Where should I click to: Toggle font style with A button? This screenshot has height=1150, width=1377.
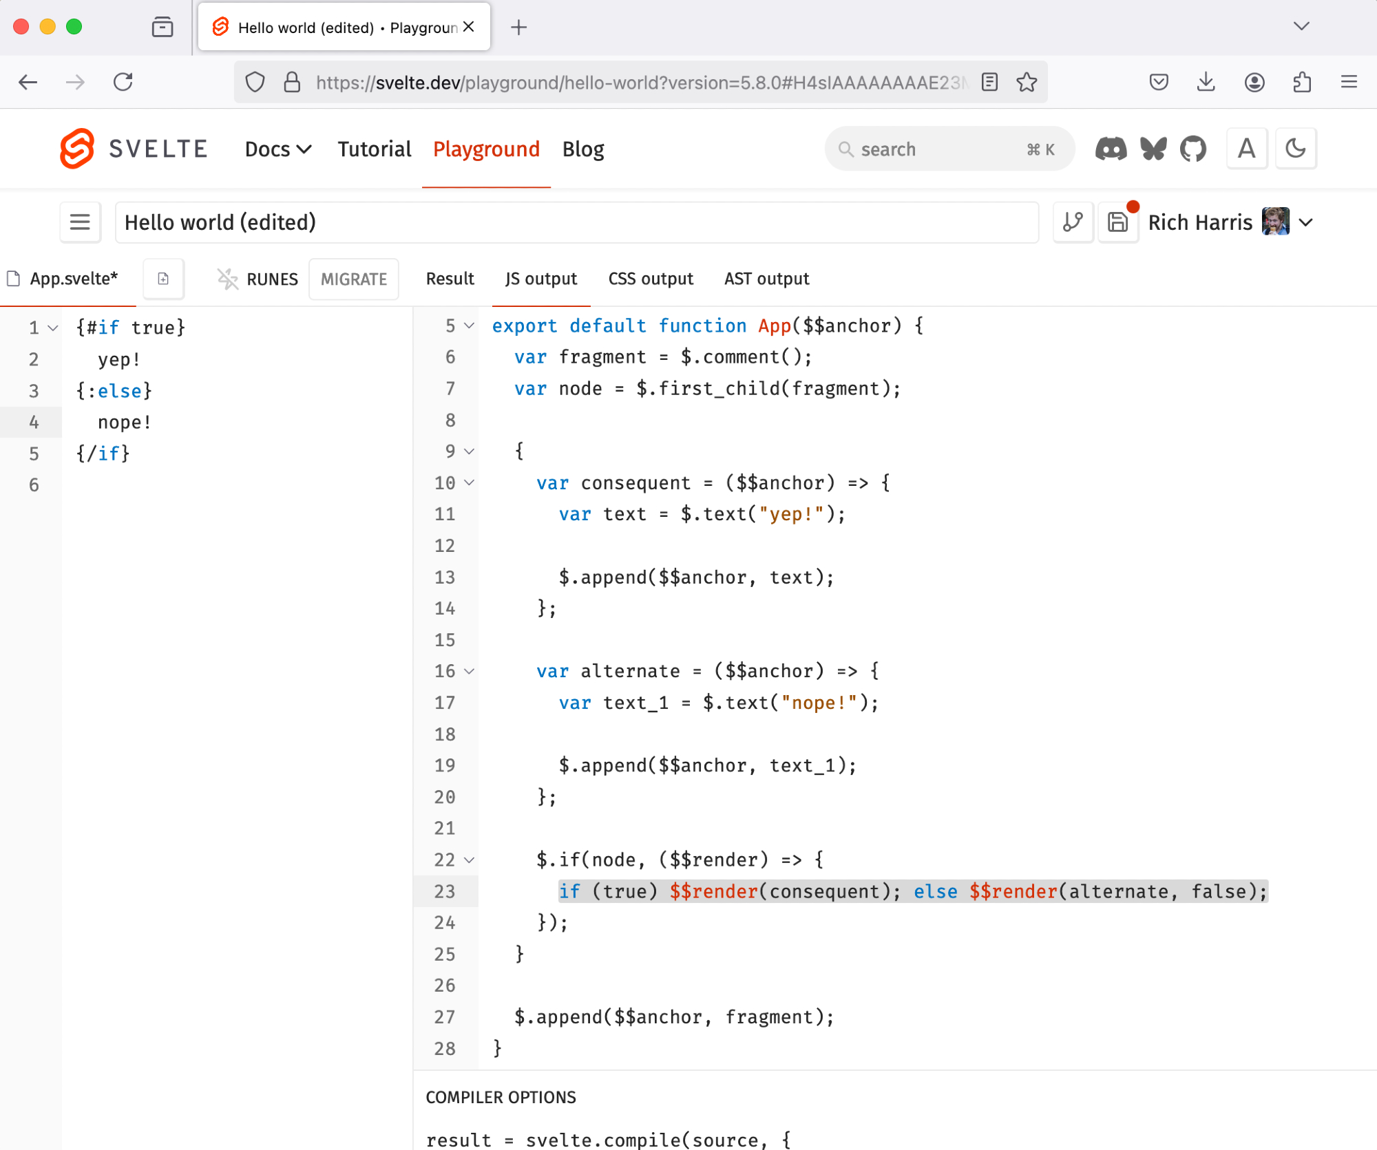1246,149
